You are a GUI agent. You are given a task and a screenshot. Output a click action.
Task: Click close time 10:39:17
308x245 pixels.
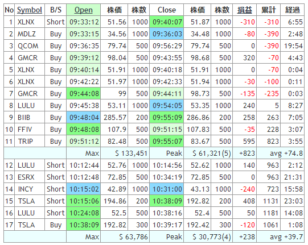click(167, 225)
